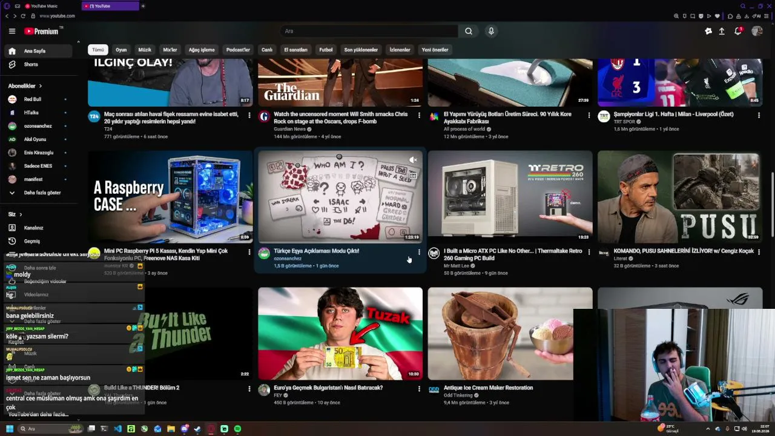Start voice search with the microphone
This screenshot has height=436, width=775.
coord(491,31)
